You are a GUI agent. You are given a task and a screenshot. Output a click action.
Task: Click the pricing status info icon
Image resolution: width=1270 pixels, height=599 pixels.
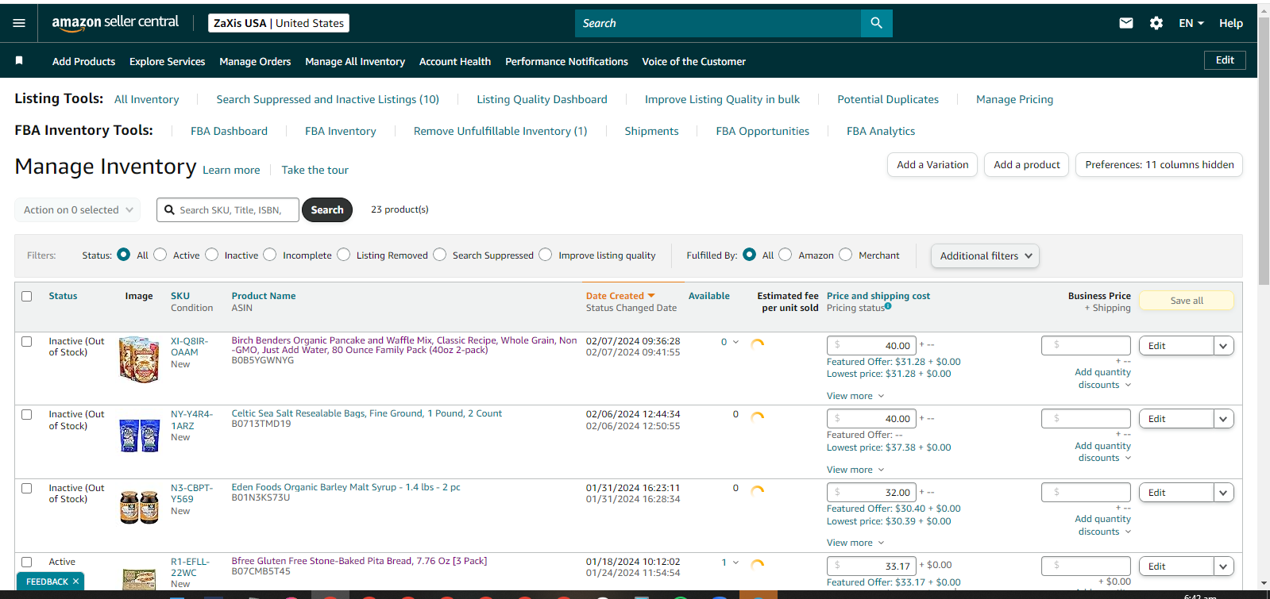pyautogui.click(x=888, y=306)
